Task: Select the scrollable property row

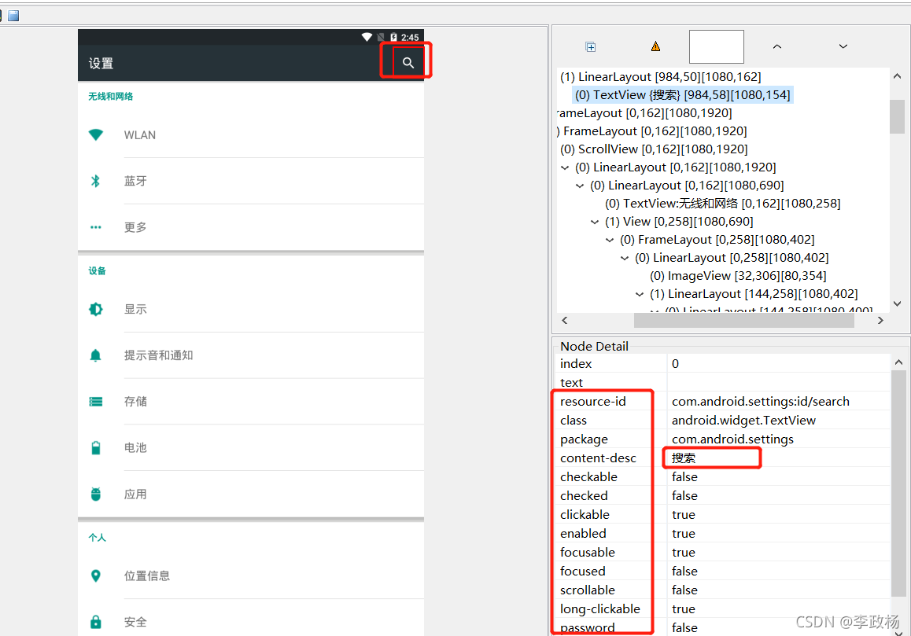Action: (x=722, y=590)
